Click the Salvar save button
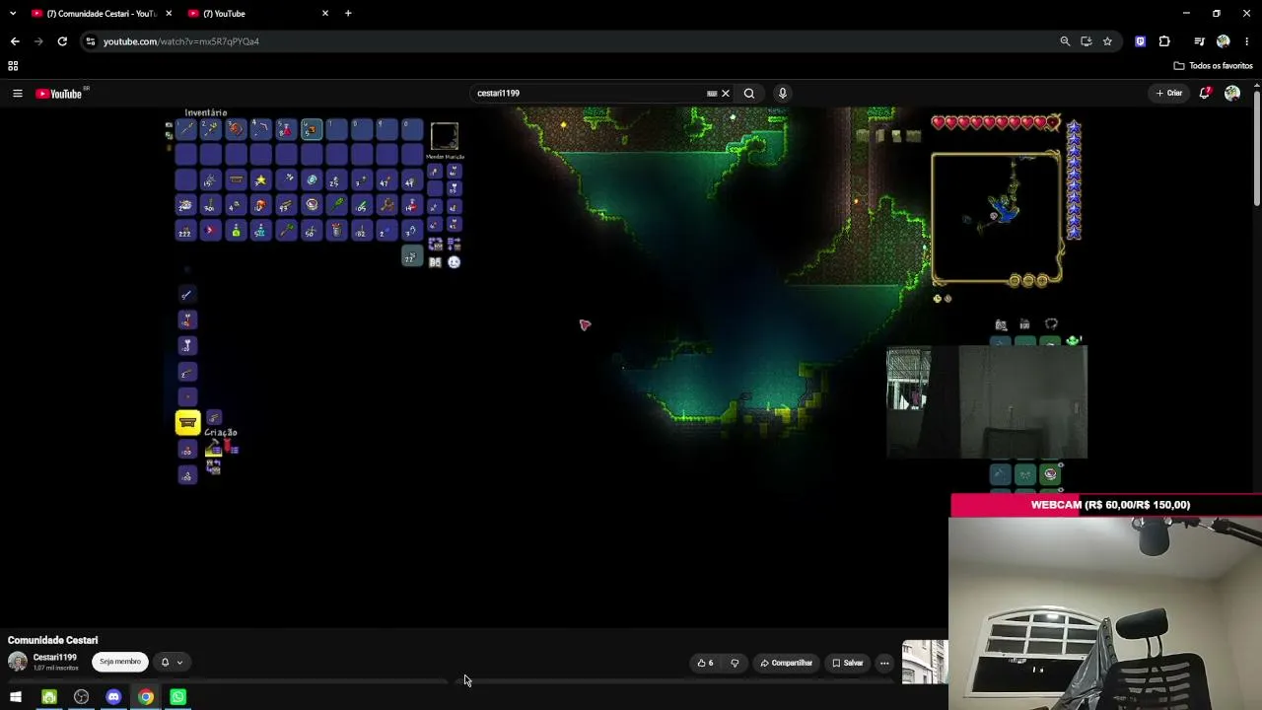Screen dimensions: 1262x710 pyautogui.click(x=847, y=663)
